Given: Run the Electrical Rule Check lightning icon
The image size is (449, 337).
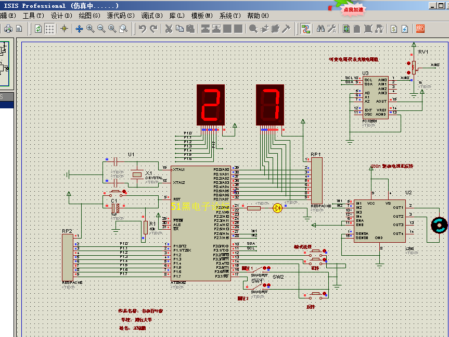Looking at the screenshot, I should tap(405, 29).
